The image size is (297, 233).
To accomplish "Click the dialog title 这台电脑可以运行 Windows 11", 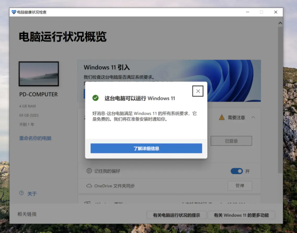I will pyautogui.click(x=140, y=99).
